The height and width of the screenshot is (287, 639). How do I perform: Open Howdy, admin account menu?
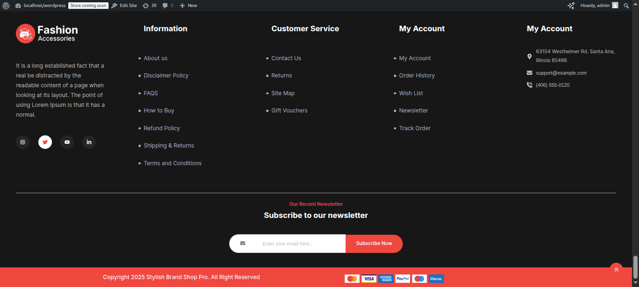[599, 6]
